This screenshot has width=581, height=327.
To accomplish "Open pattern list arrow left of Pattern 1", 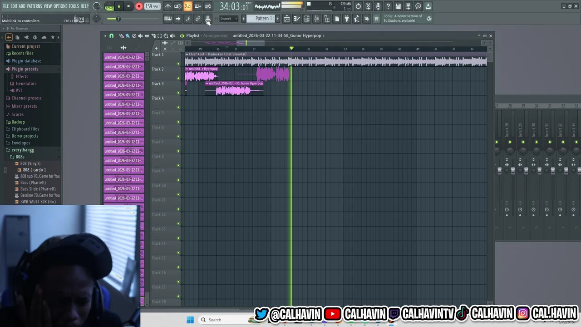I will click(244, 19).
